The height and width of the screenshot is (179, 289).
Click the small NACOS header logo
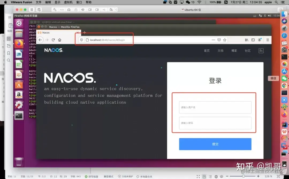pos(54,50)
